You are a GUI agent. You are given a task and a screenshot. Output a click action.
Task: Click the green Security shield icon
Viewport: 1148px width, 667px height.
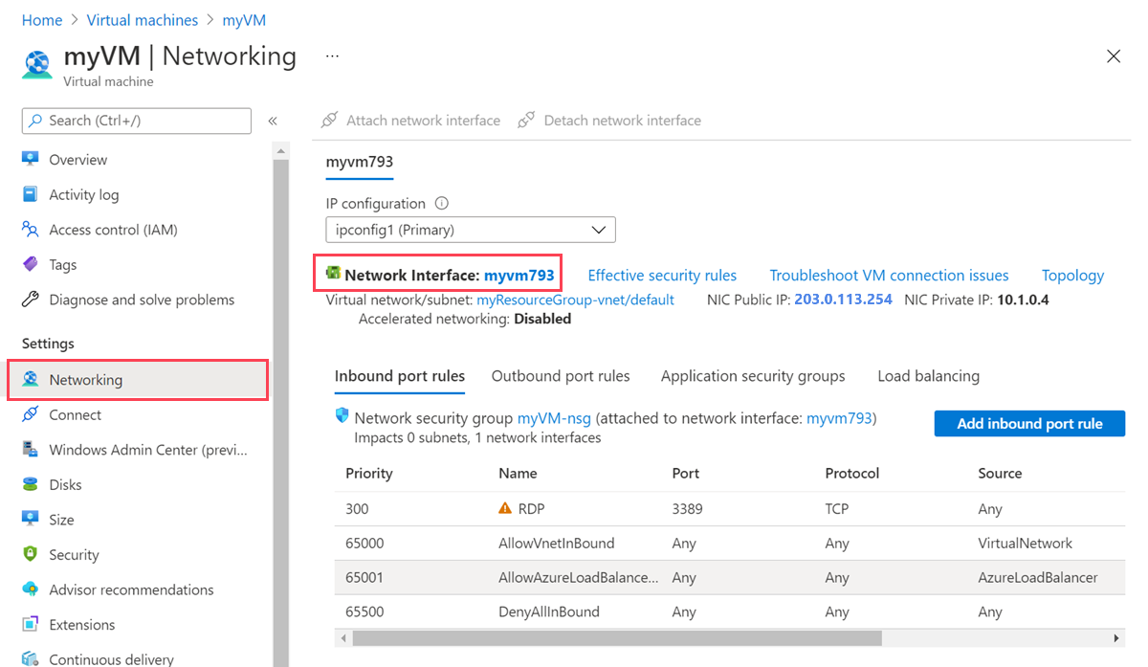(31, 554)
